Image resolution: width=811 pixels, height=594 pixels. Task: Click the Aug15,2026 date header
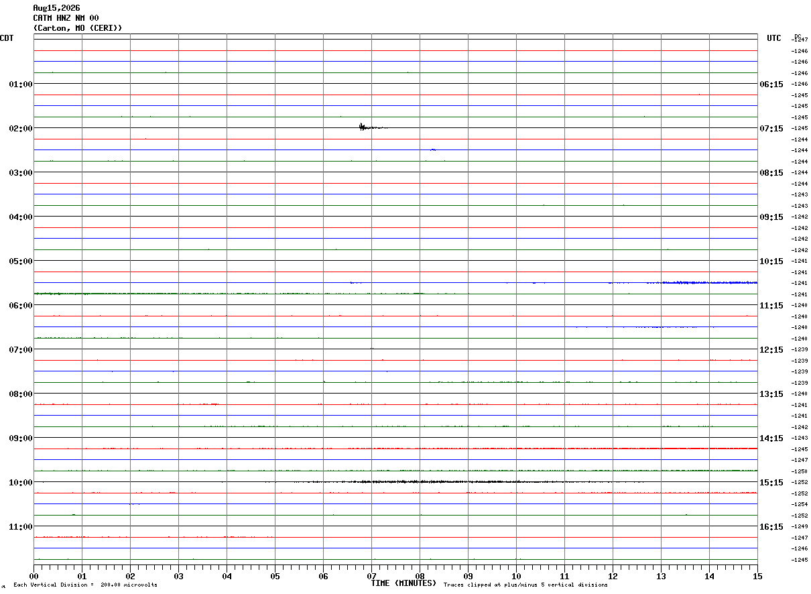56,8
